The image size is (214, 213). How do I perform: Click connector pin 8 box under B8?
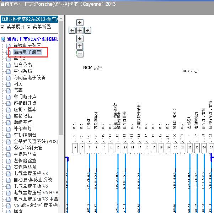[89, 148]
